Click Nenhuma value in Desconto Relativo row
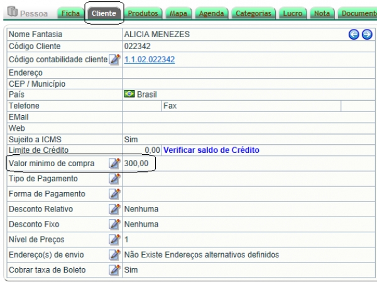The width and height of the screenshot is (377, 282). click(x=141, y=209)
